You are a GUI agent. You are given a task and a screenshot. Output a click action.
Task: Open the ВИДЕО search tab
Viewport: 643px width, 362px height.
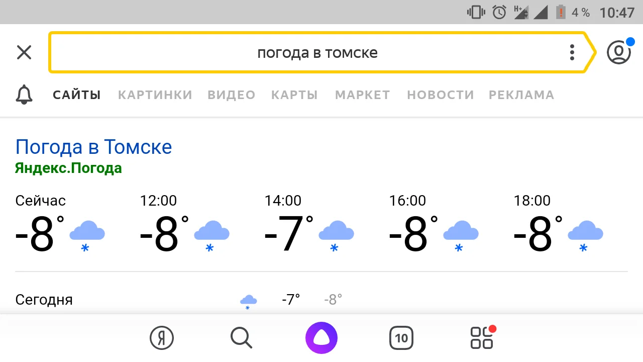click(231, 95)
